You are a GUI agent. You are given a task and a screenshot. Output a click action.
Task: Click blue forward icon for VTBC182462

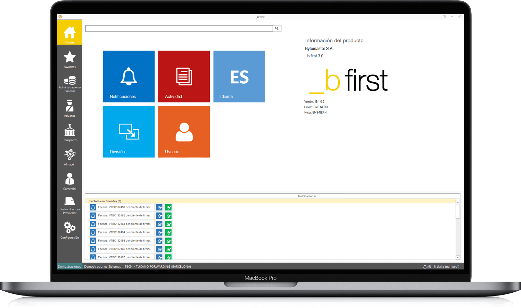pos(159,216)
